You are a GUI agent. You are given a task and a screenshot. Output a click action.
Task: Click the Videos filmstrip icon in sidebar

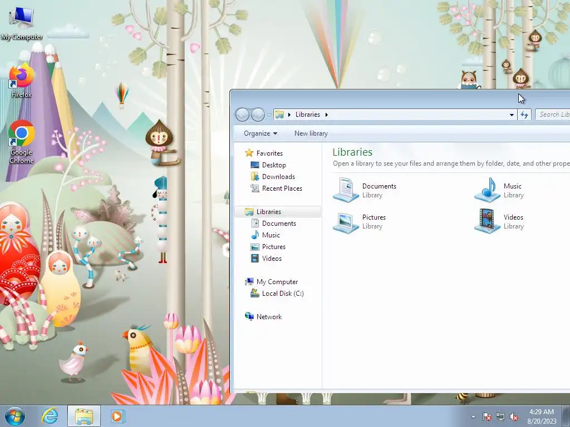(x=255, y=258)
